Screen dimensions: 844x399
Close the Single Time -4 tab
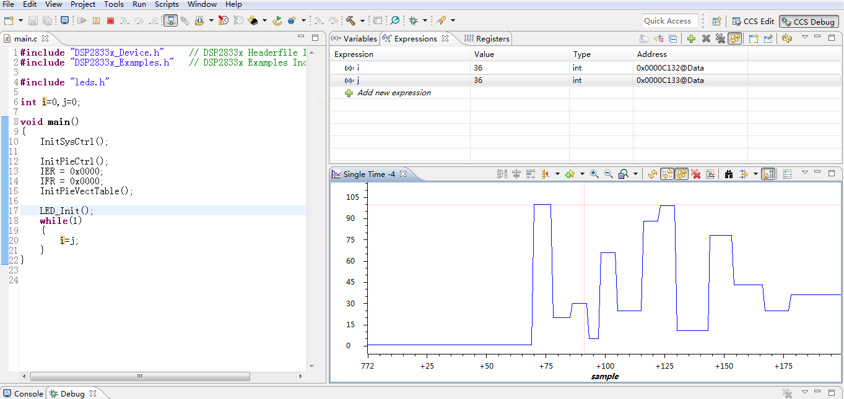coord(402,174)
